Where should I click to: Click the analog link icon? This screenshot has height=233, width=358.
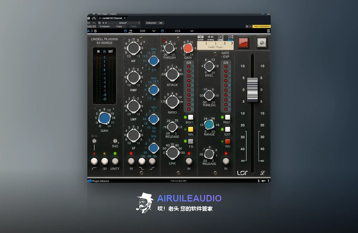click(x=211, y=38)
